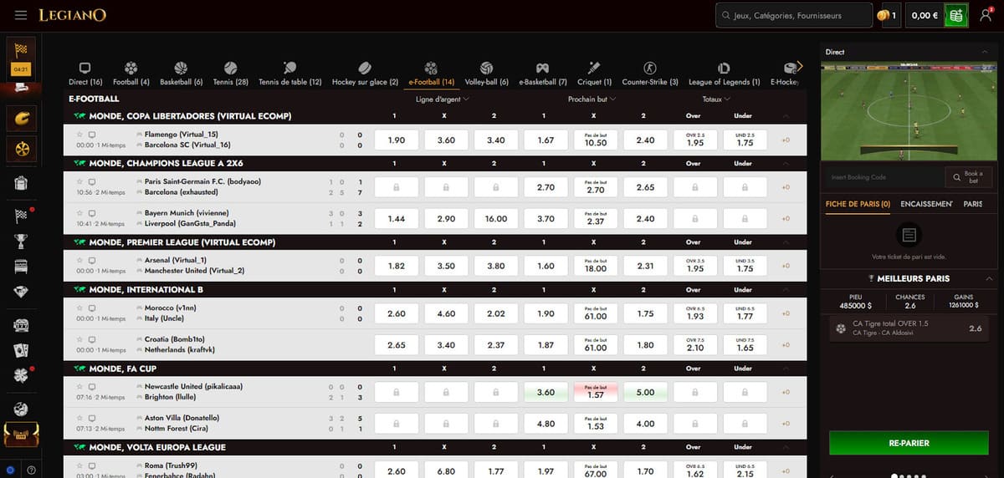1004x478 pixels.
Task: Open the Prochain but market dropdown
Action: (592, 99)
